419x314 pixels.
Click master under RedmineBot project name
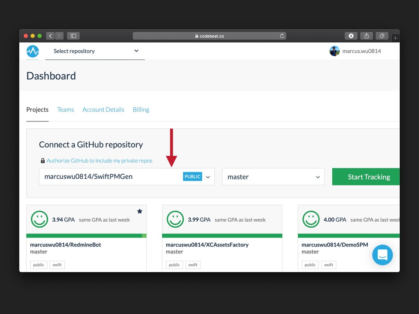coord(38,251)
